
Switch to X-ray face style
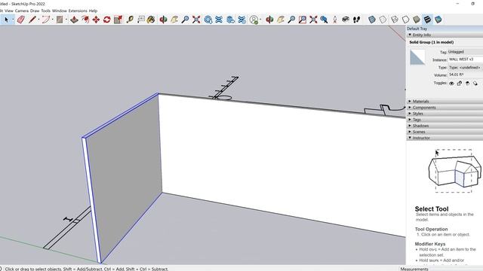pyautogui.click(x=372, y=20)
